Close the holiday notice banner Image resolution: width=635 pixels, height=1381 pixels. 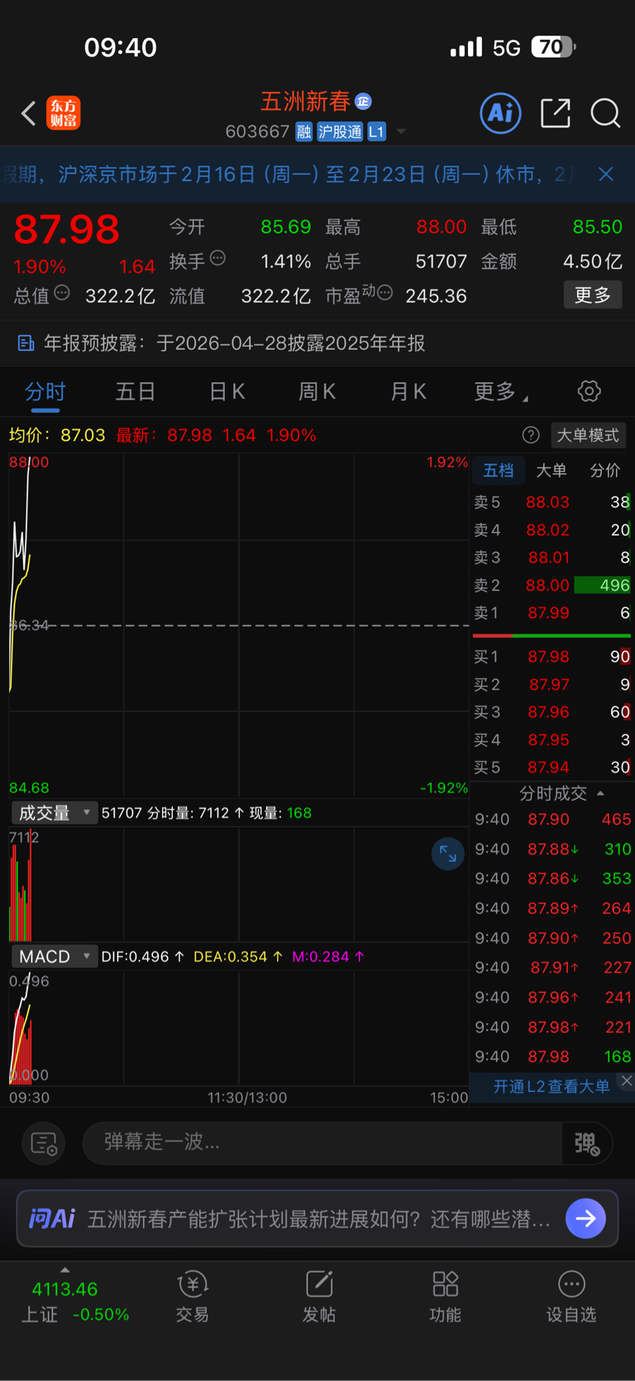click(x=606, y=174)
